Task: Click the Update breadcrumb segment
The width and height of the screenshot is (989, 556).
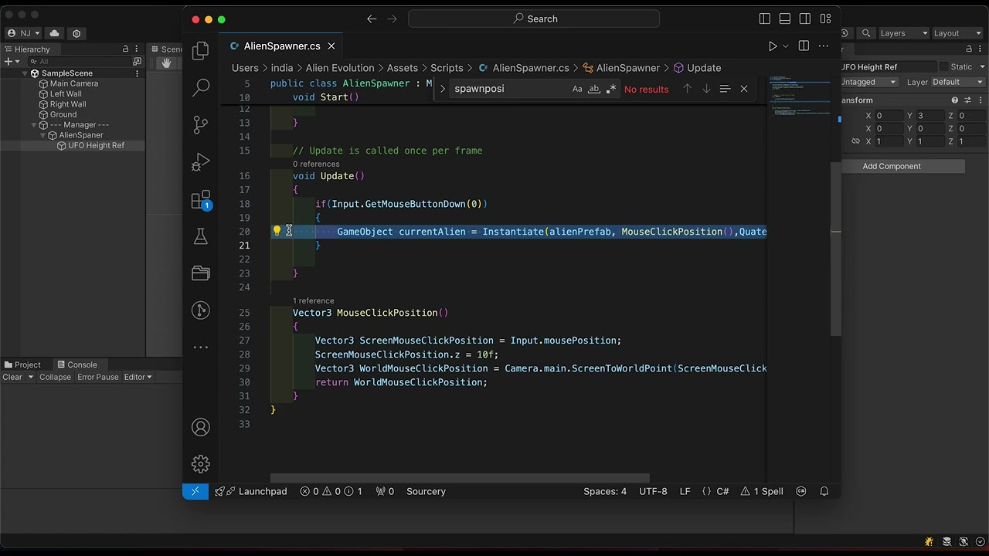Action: point(698,68)
